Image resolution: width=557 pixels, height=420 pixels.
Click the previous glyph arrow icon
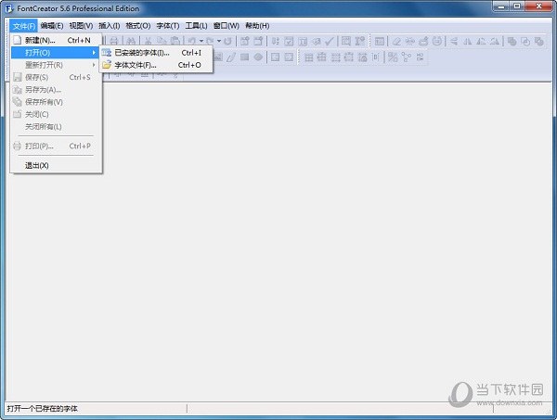[x=275, y=57]
